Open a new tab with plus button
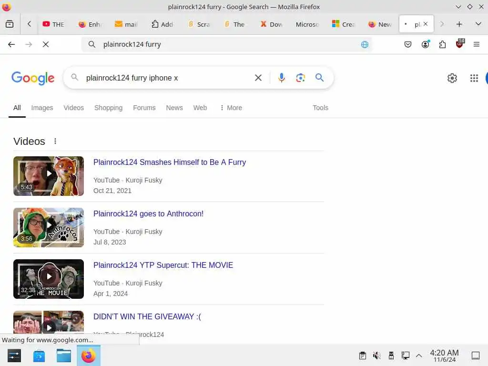 tap(459, 24)
